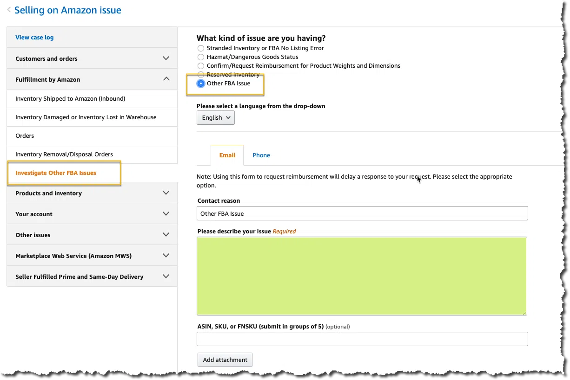Select Stranded Inventory or FBA No Listing Error

point(201,48)
